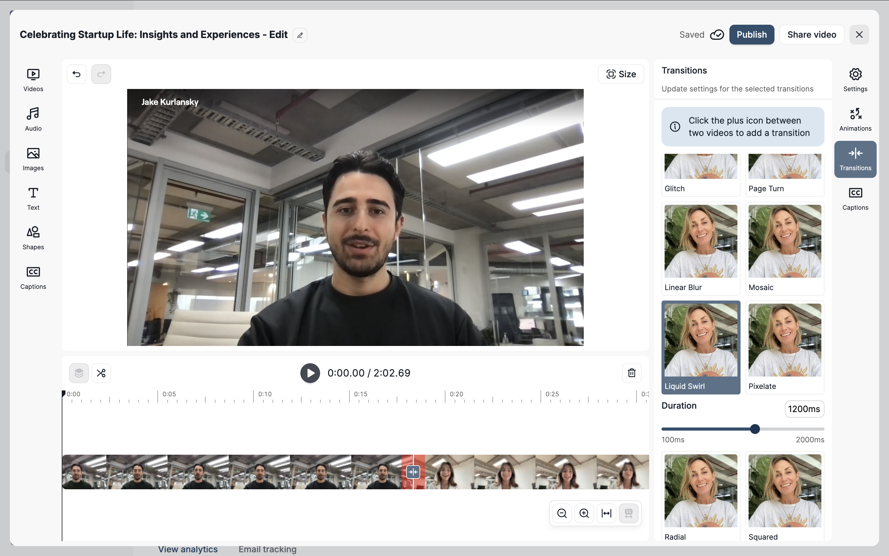Click the split clip scissors icon

101,373
